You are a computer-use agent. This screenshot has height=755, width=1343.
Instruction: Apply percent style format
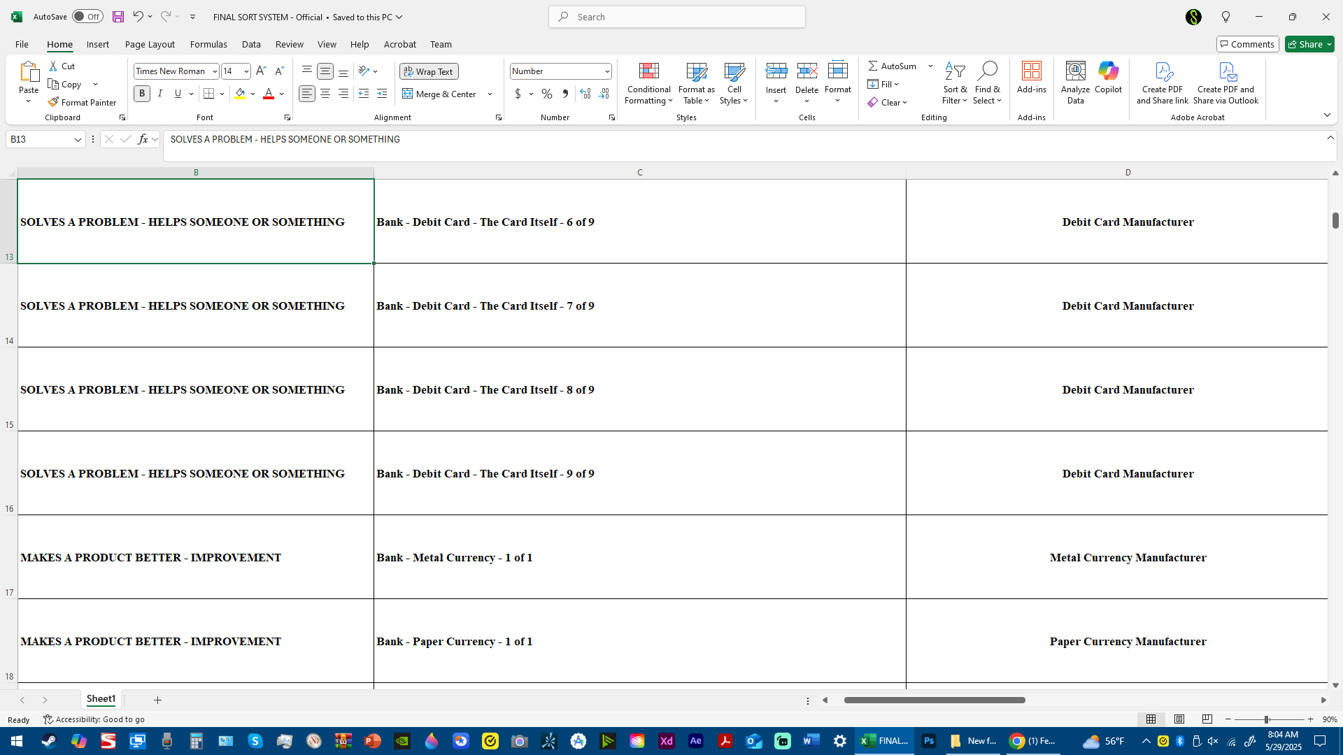(547, 94)
